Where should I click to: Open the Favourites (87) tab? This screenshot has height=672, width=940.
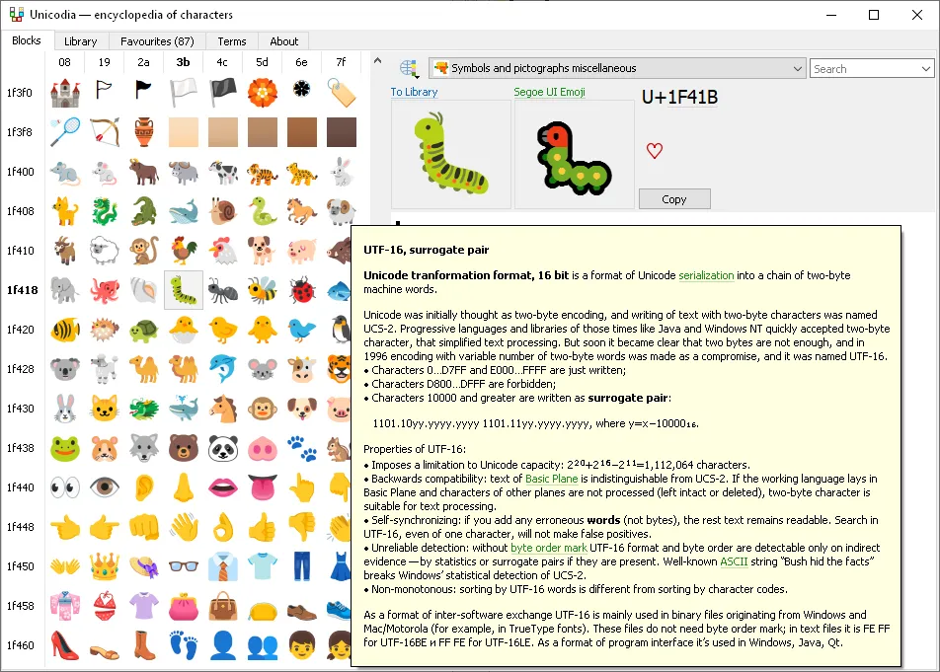pos(157,41)
